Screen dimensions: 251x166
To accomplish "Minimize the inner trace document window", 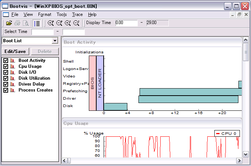I will (x=232, y=15).
